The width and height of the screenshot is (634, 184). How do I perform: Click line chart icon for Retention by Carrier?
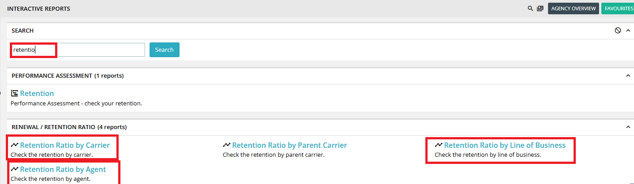15,145
